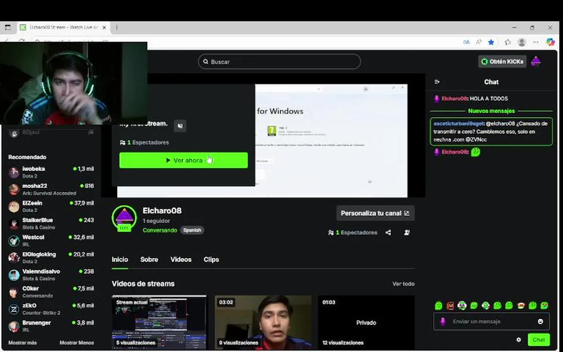Open C0ker recommended channel
The width and height of the screenshot is (563, 352).
(x=51, y=292)
